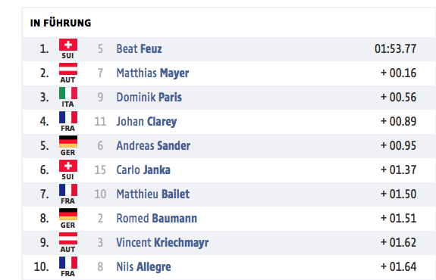
Task: Click the French flag beside Matthieu Bailet
Action: tap(68, 190)
